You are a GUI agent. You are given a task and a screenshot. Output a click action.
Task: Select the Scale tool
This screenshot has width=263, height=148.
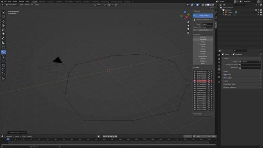tap(3, 30)
